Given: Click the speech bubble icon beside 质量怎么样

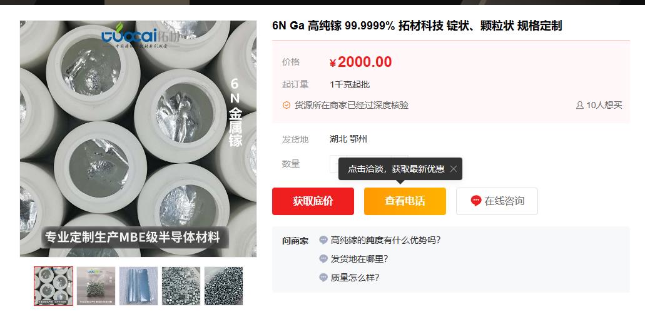Looking at the screenshot, I should click(x=323, y=278).
